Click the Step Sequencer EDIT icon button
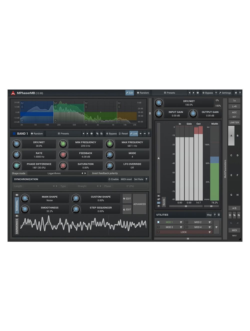Image resolution: width=250 pixels, height=331 pixels. (x=127, y=209)
